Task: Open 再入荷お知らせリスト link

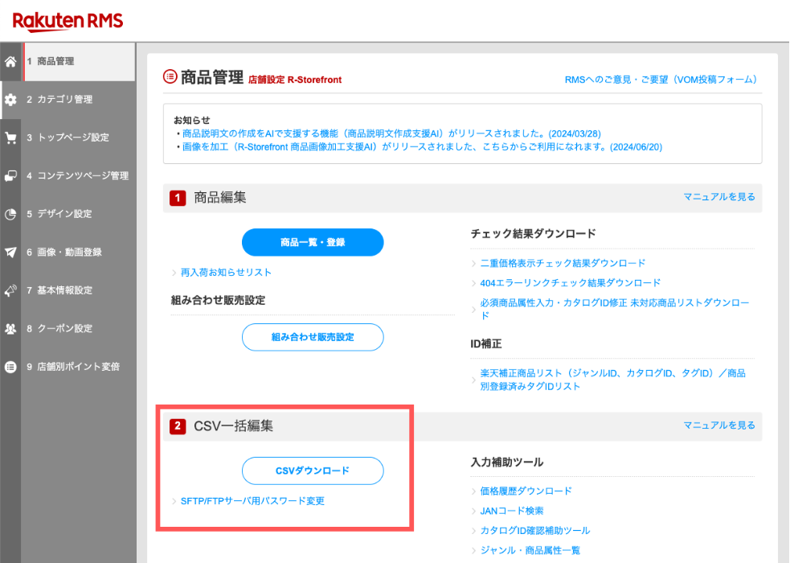Action: 226,273
